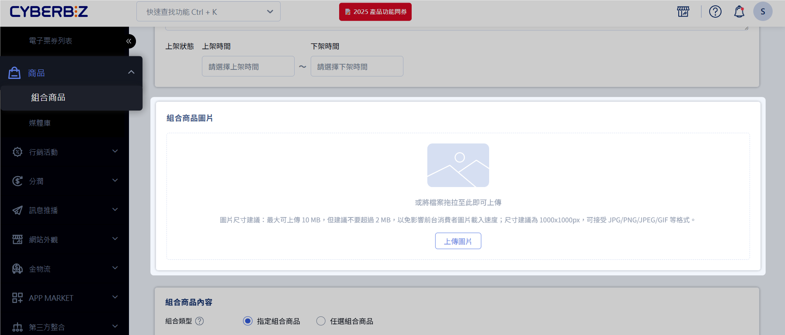The height and width of the screenshot is (335, 785).
Task: Collapse the sidebar with double-arrow icon
Action: tap(129, 41)
